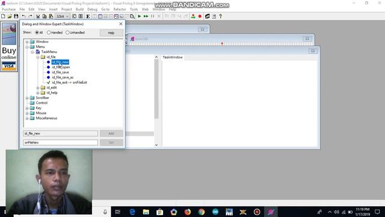The height and width of the screenshot is (217, 385).
Task: Click the Compile (C) toolbar icon
Action: click(74, 16)
